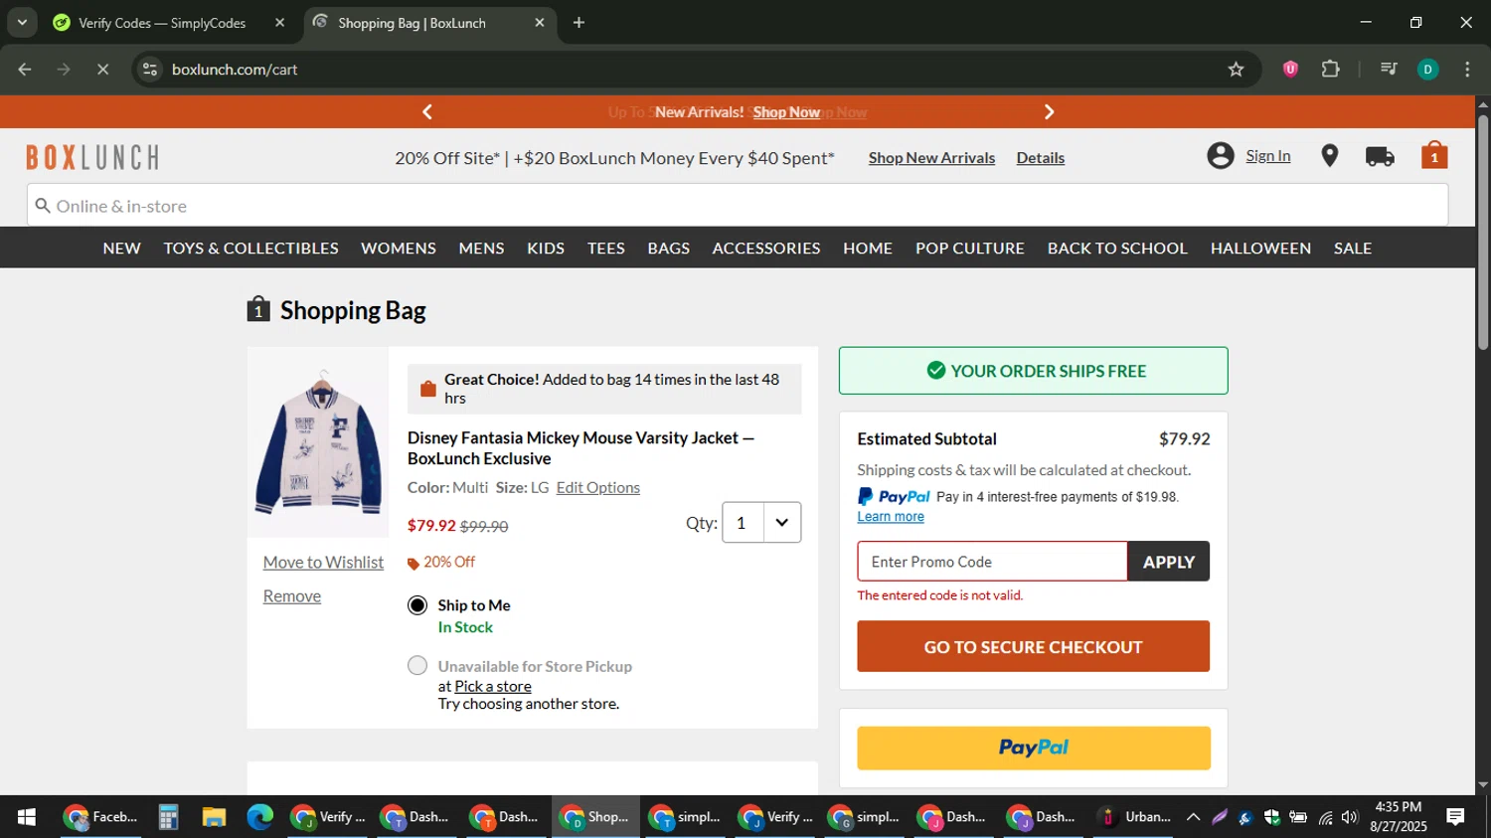Viewport: 1491px width, 838px height.
Task: Open the order tracking truck icon
Action: (x=1380, y=156)
